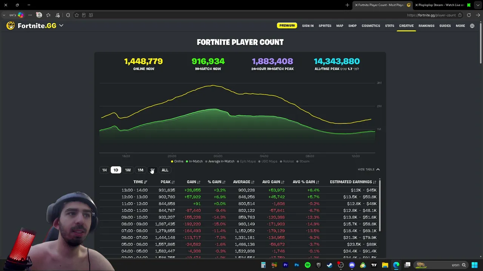
Task: Open the favorites list icon
Action: pyautogui.click(x=48, y=15)
